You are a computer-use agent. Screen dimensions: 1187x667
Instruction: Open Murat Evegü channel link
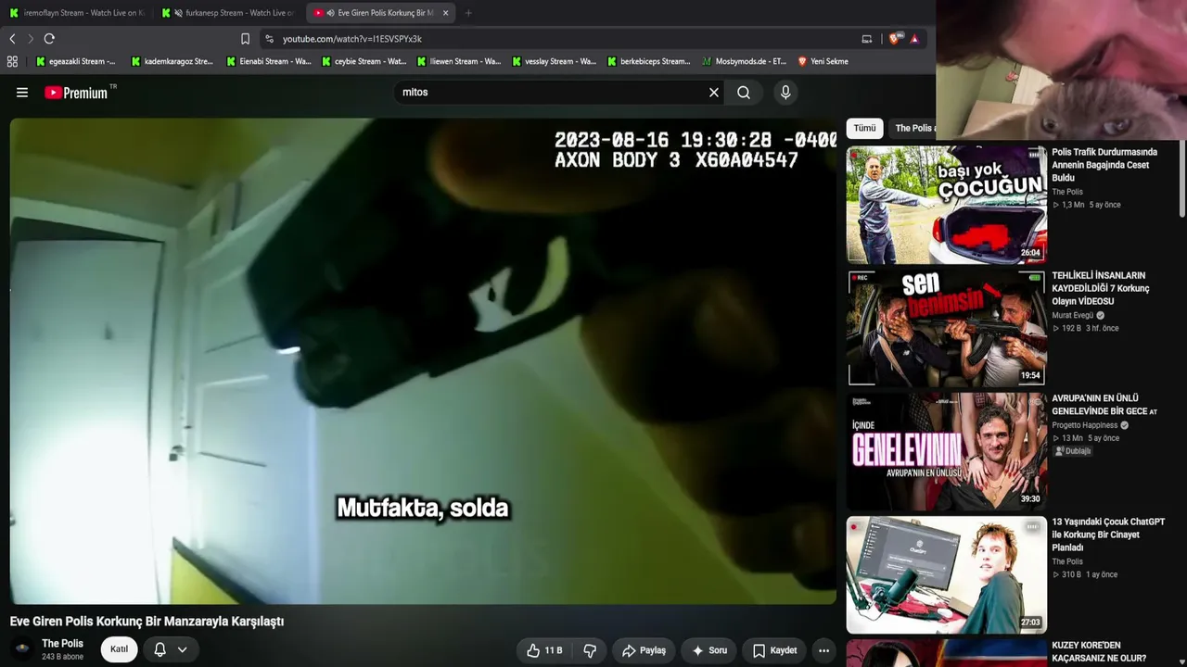1072,315
